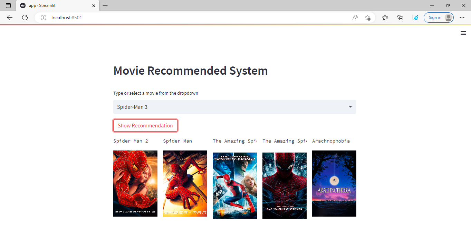Open the Internet Explorer mode icon
Image resolution: width=471 pixels, height=250 pixels.
pyautogui.click(x=415, y=17)
